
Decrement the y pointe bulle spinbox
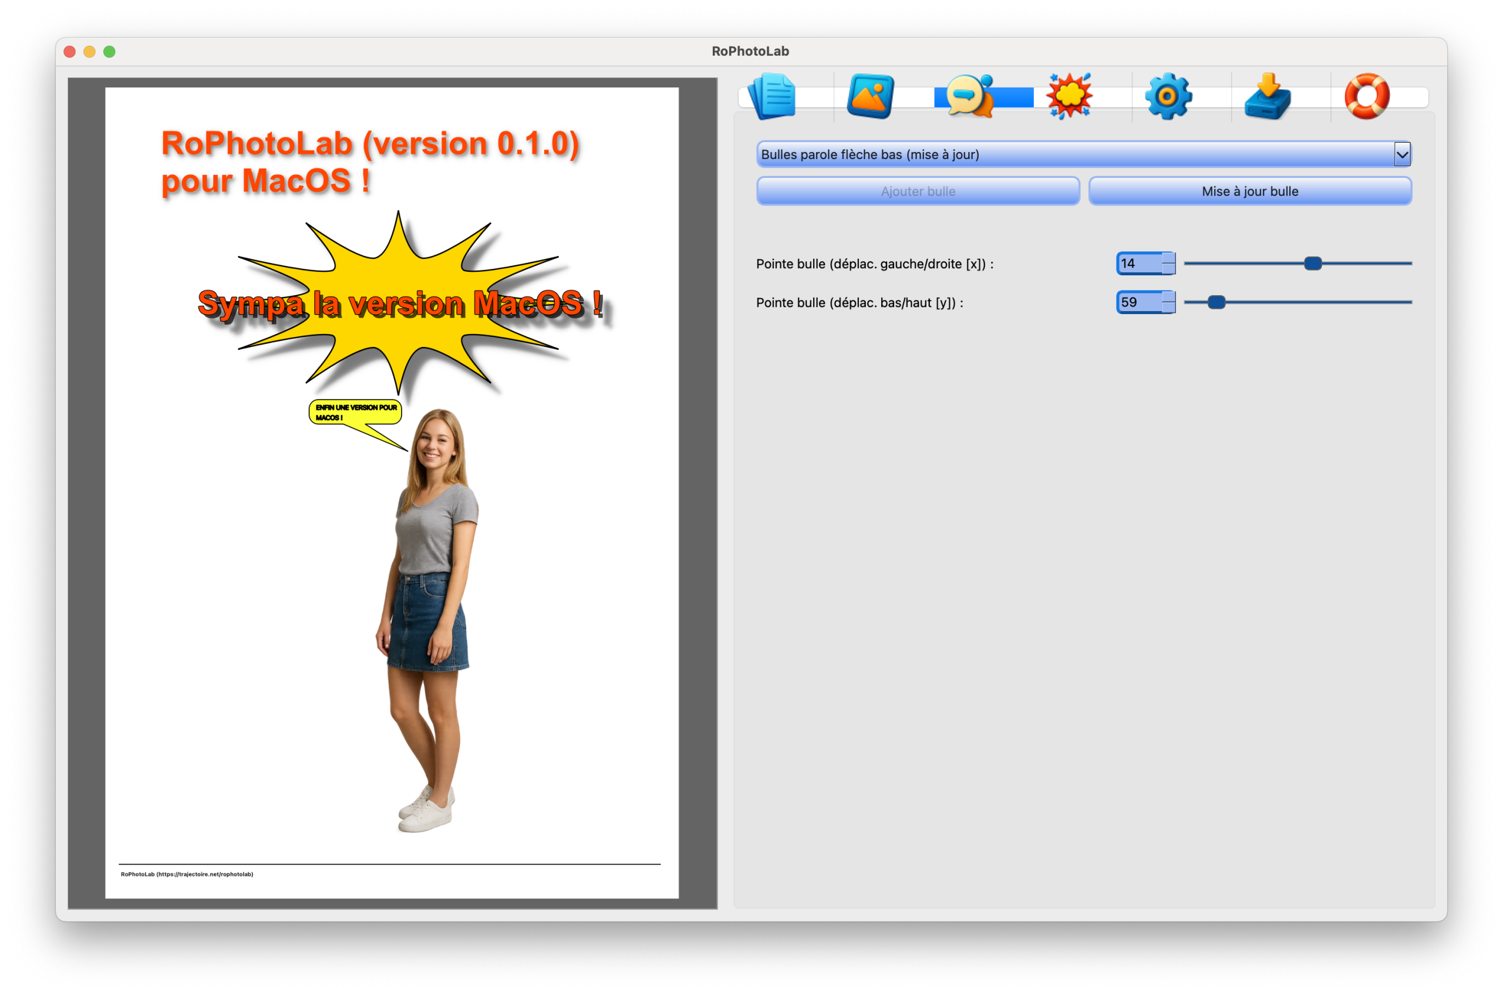click(x=1168, y=308)
